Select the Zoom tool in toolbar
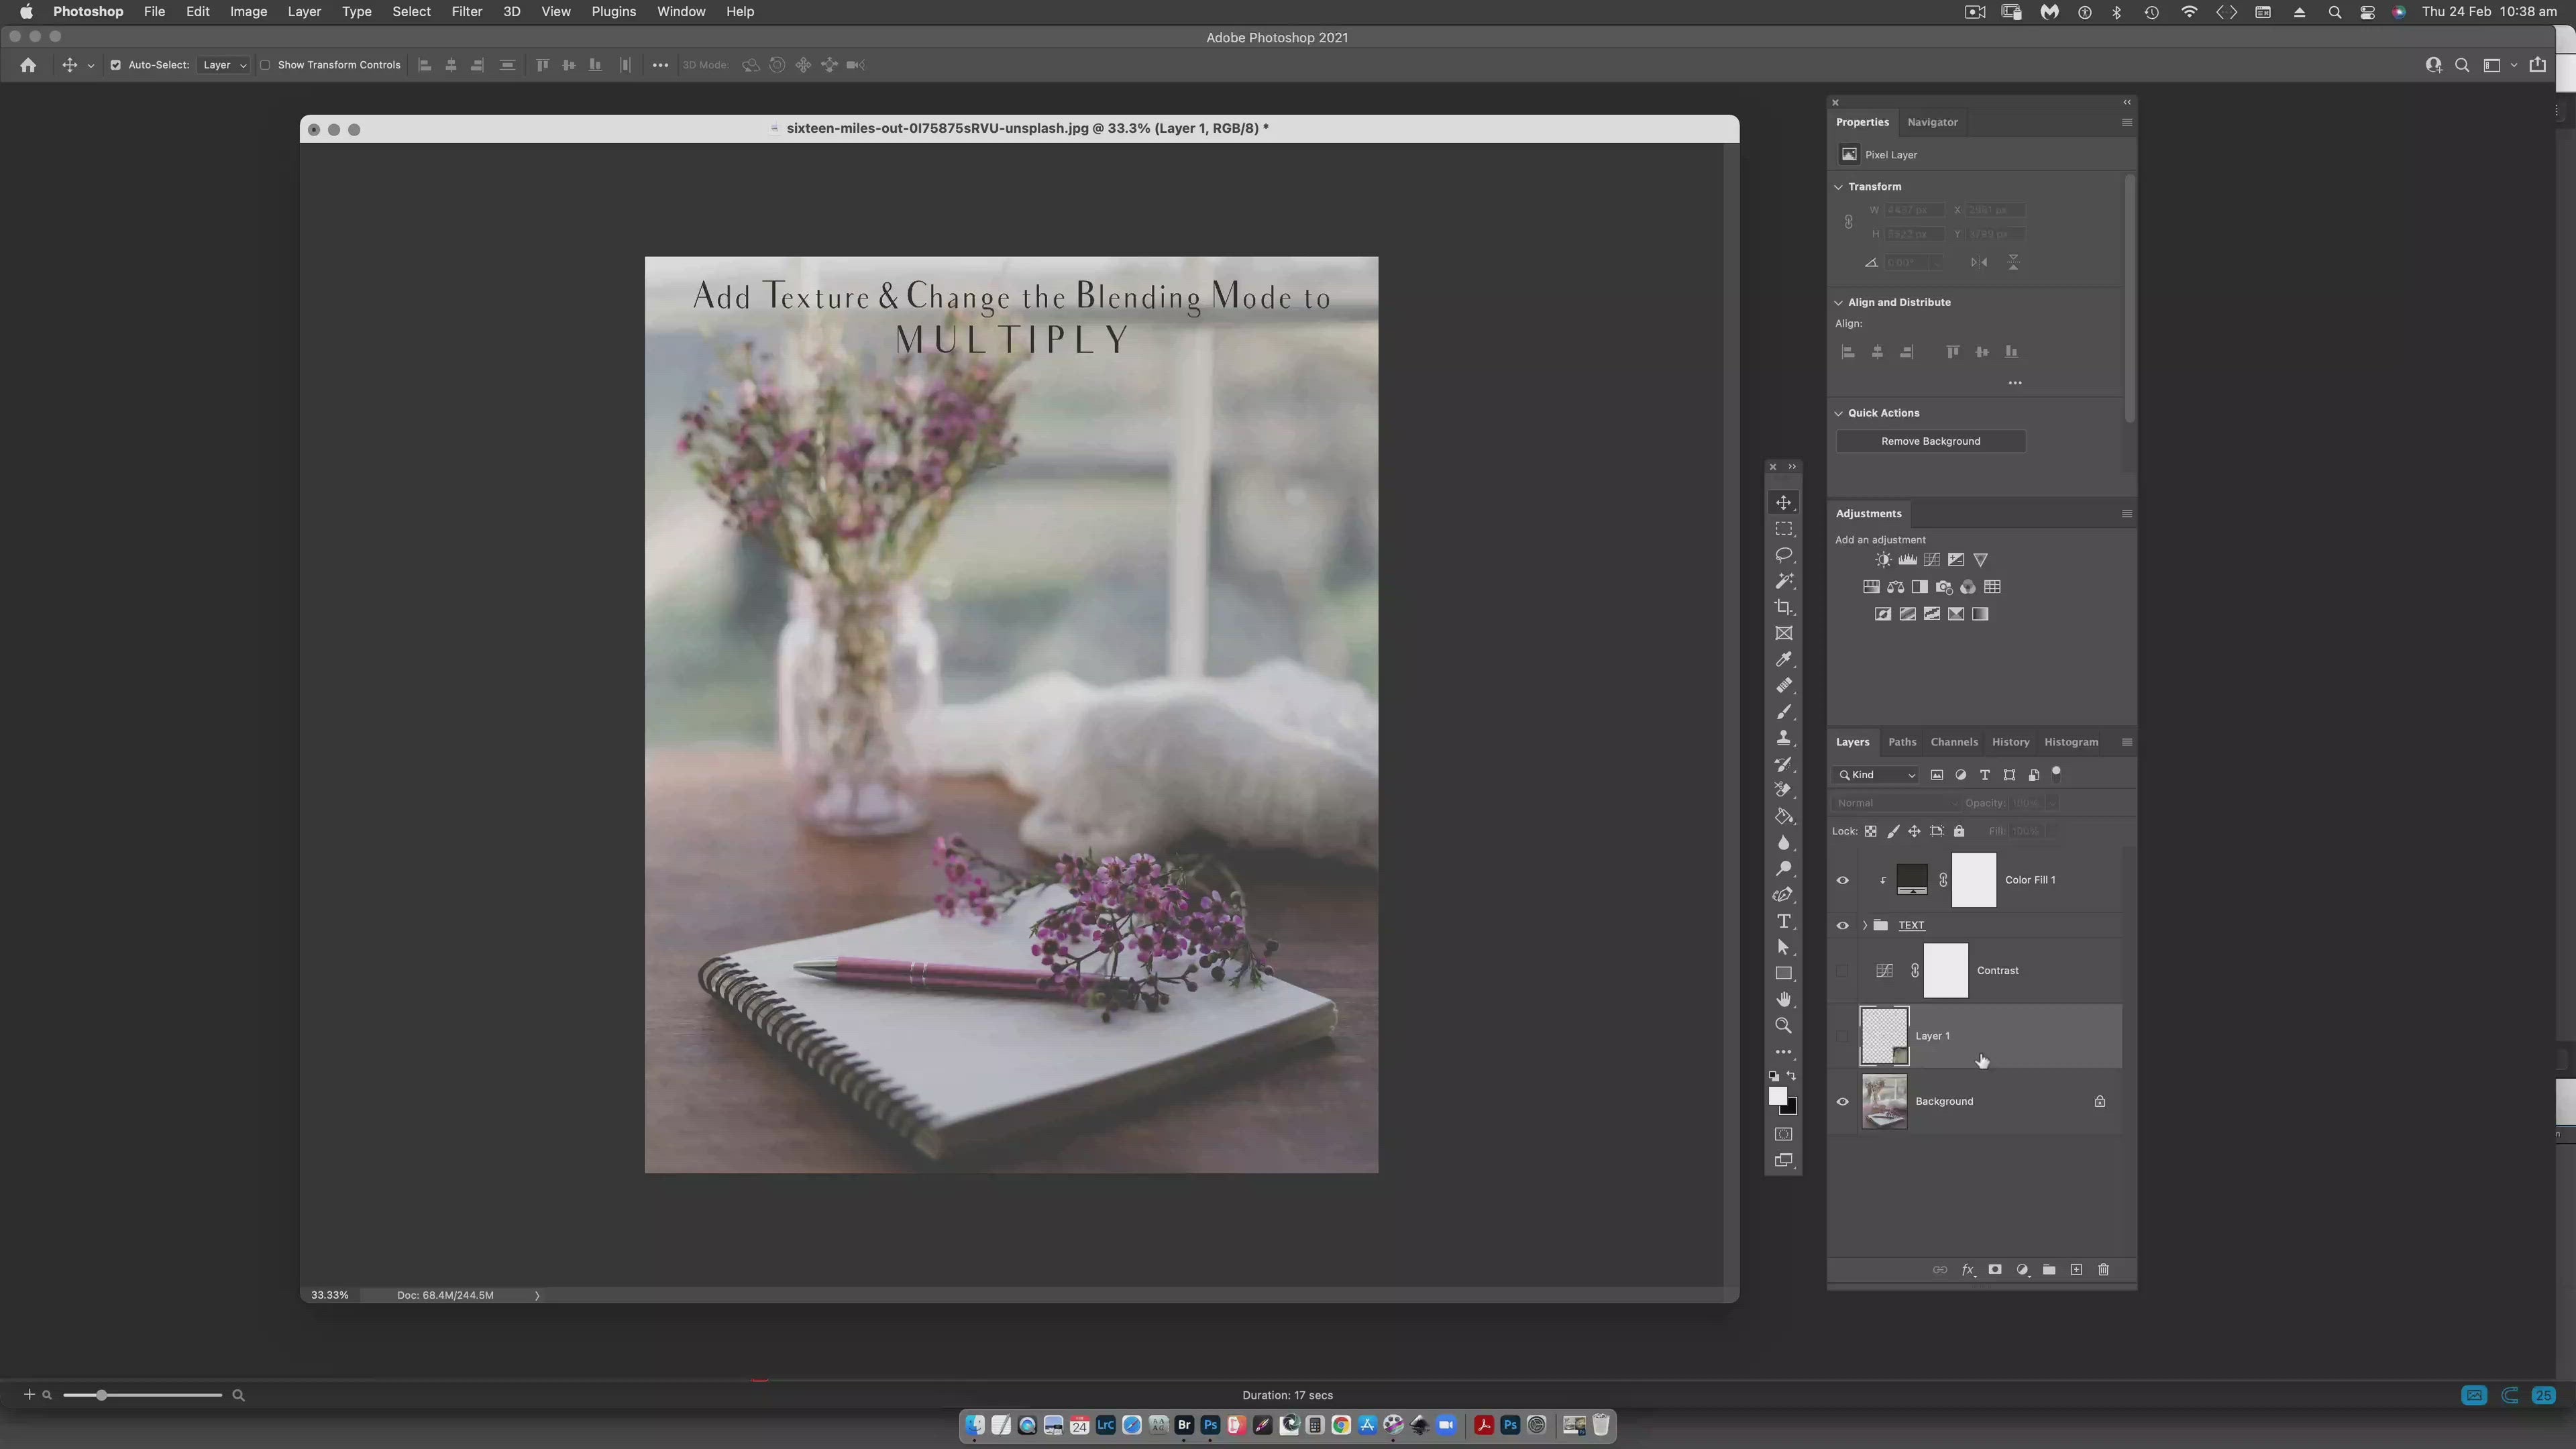Screen dimensions: 2576x1449 (x=1783, y=1026)
